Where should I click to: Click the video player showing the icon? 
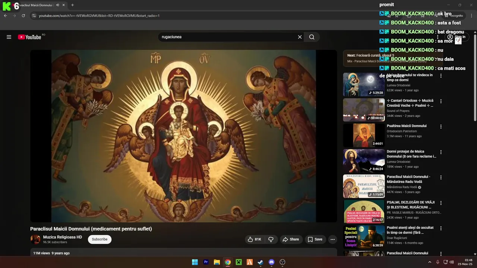[183, 136]
